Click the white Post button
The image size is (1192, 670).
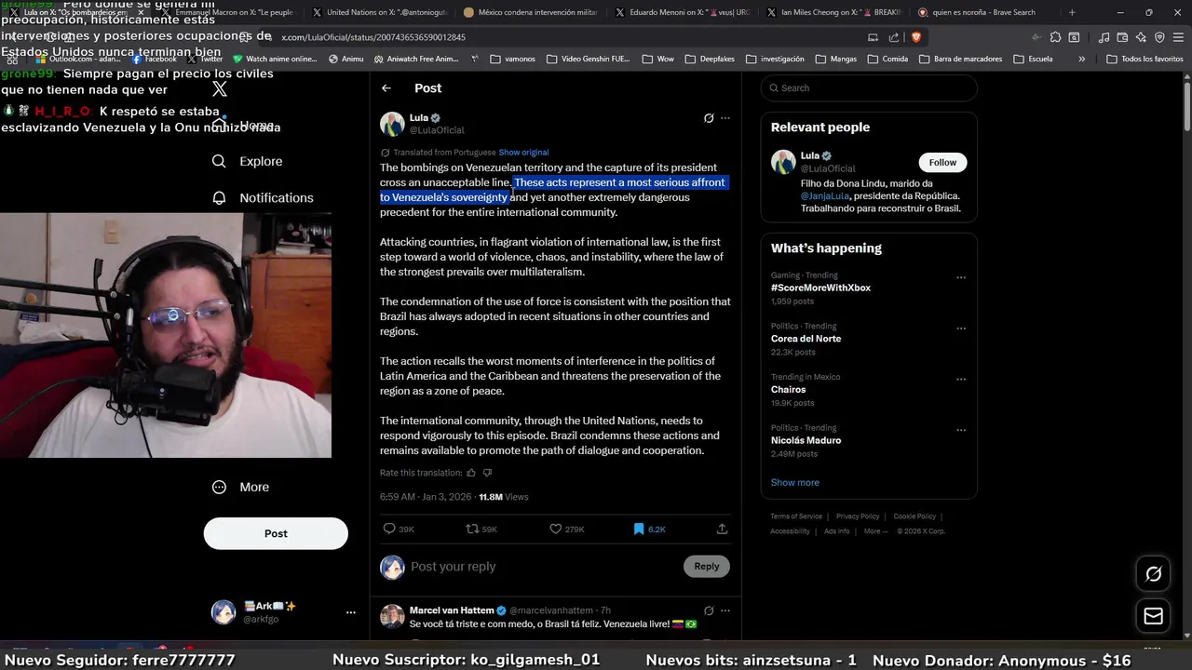click(276, 533)
